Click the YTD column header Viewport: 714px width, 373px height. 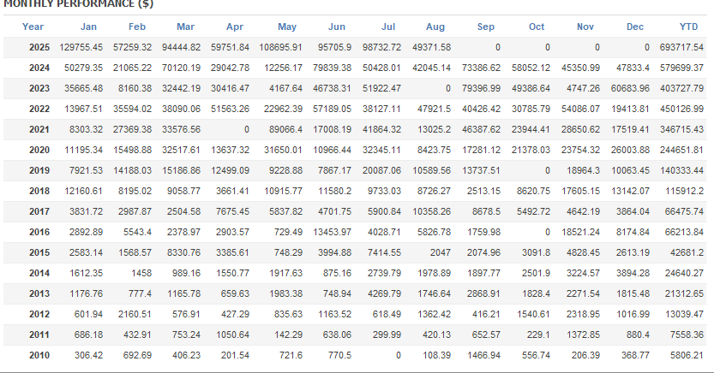pos(688,27)
